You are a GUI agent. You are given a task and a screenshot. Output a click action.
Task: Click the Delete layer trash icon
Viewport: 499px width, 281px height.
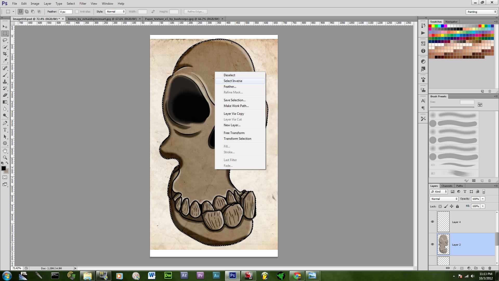[x=490, y=268]
